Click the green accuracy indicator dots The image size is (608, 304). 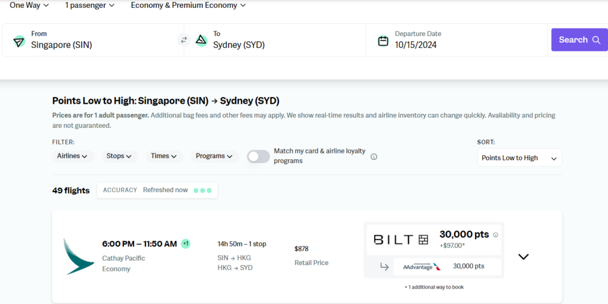[x=202, y=190]
